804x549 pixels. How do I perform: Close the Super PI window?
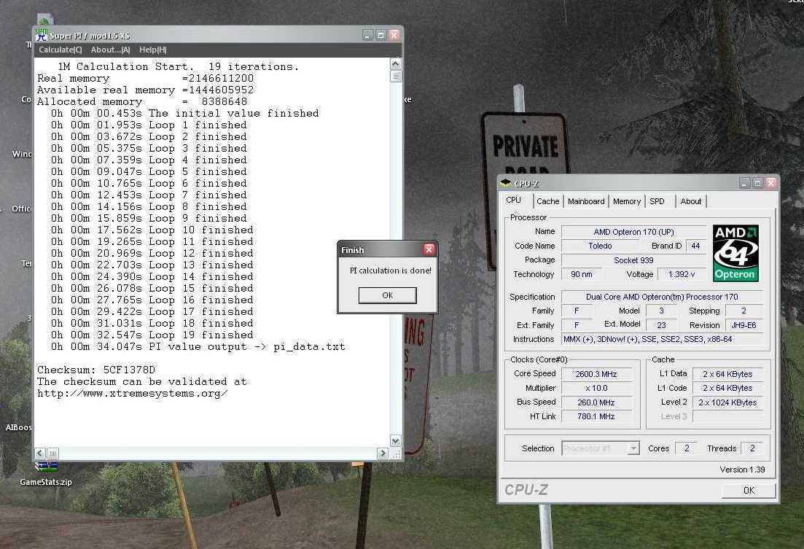pos(394,35)
